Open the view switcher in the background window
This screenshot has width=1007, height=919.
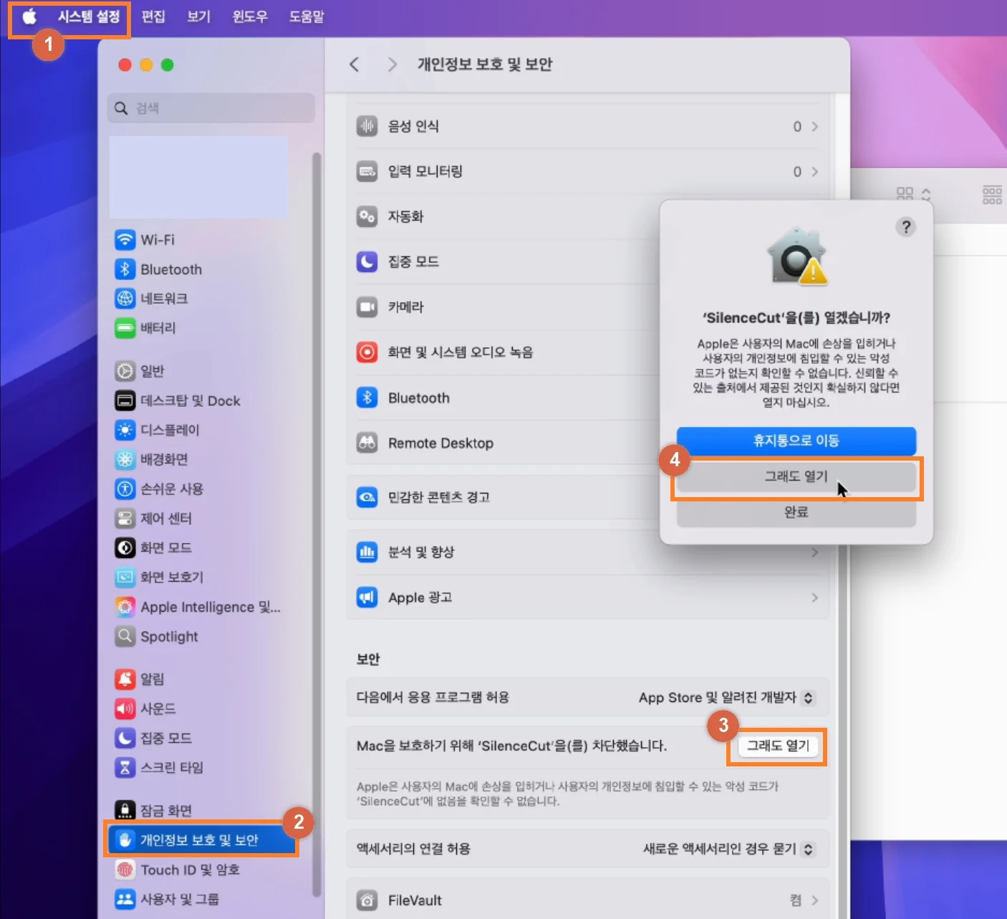(913, 194)
